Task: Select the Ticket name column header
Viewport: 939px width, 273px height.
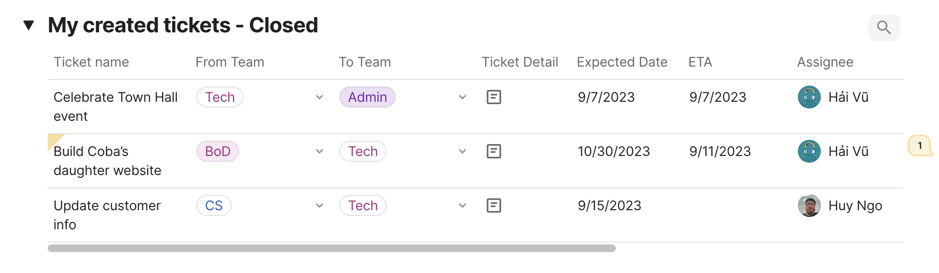Action: tap(91, 62)
